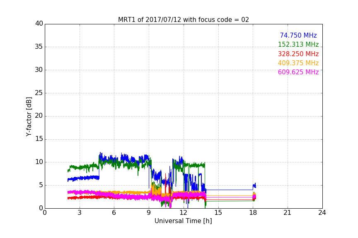Click the Universal Time [h] axis label

183,221
